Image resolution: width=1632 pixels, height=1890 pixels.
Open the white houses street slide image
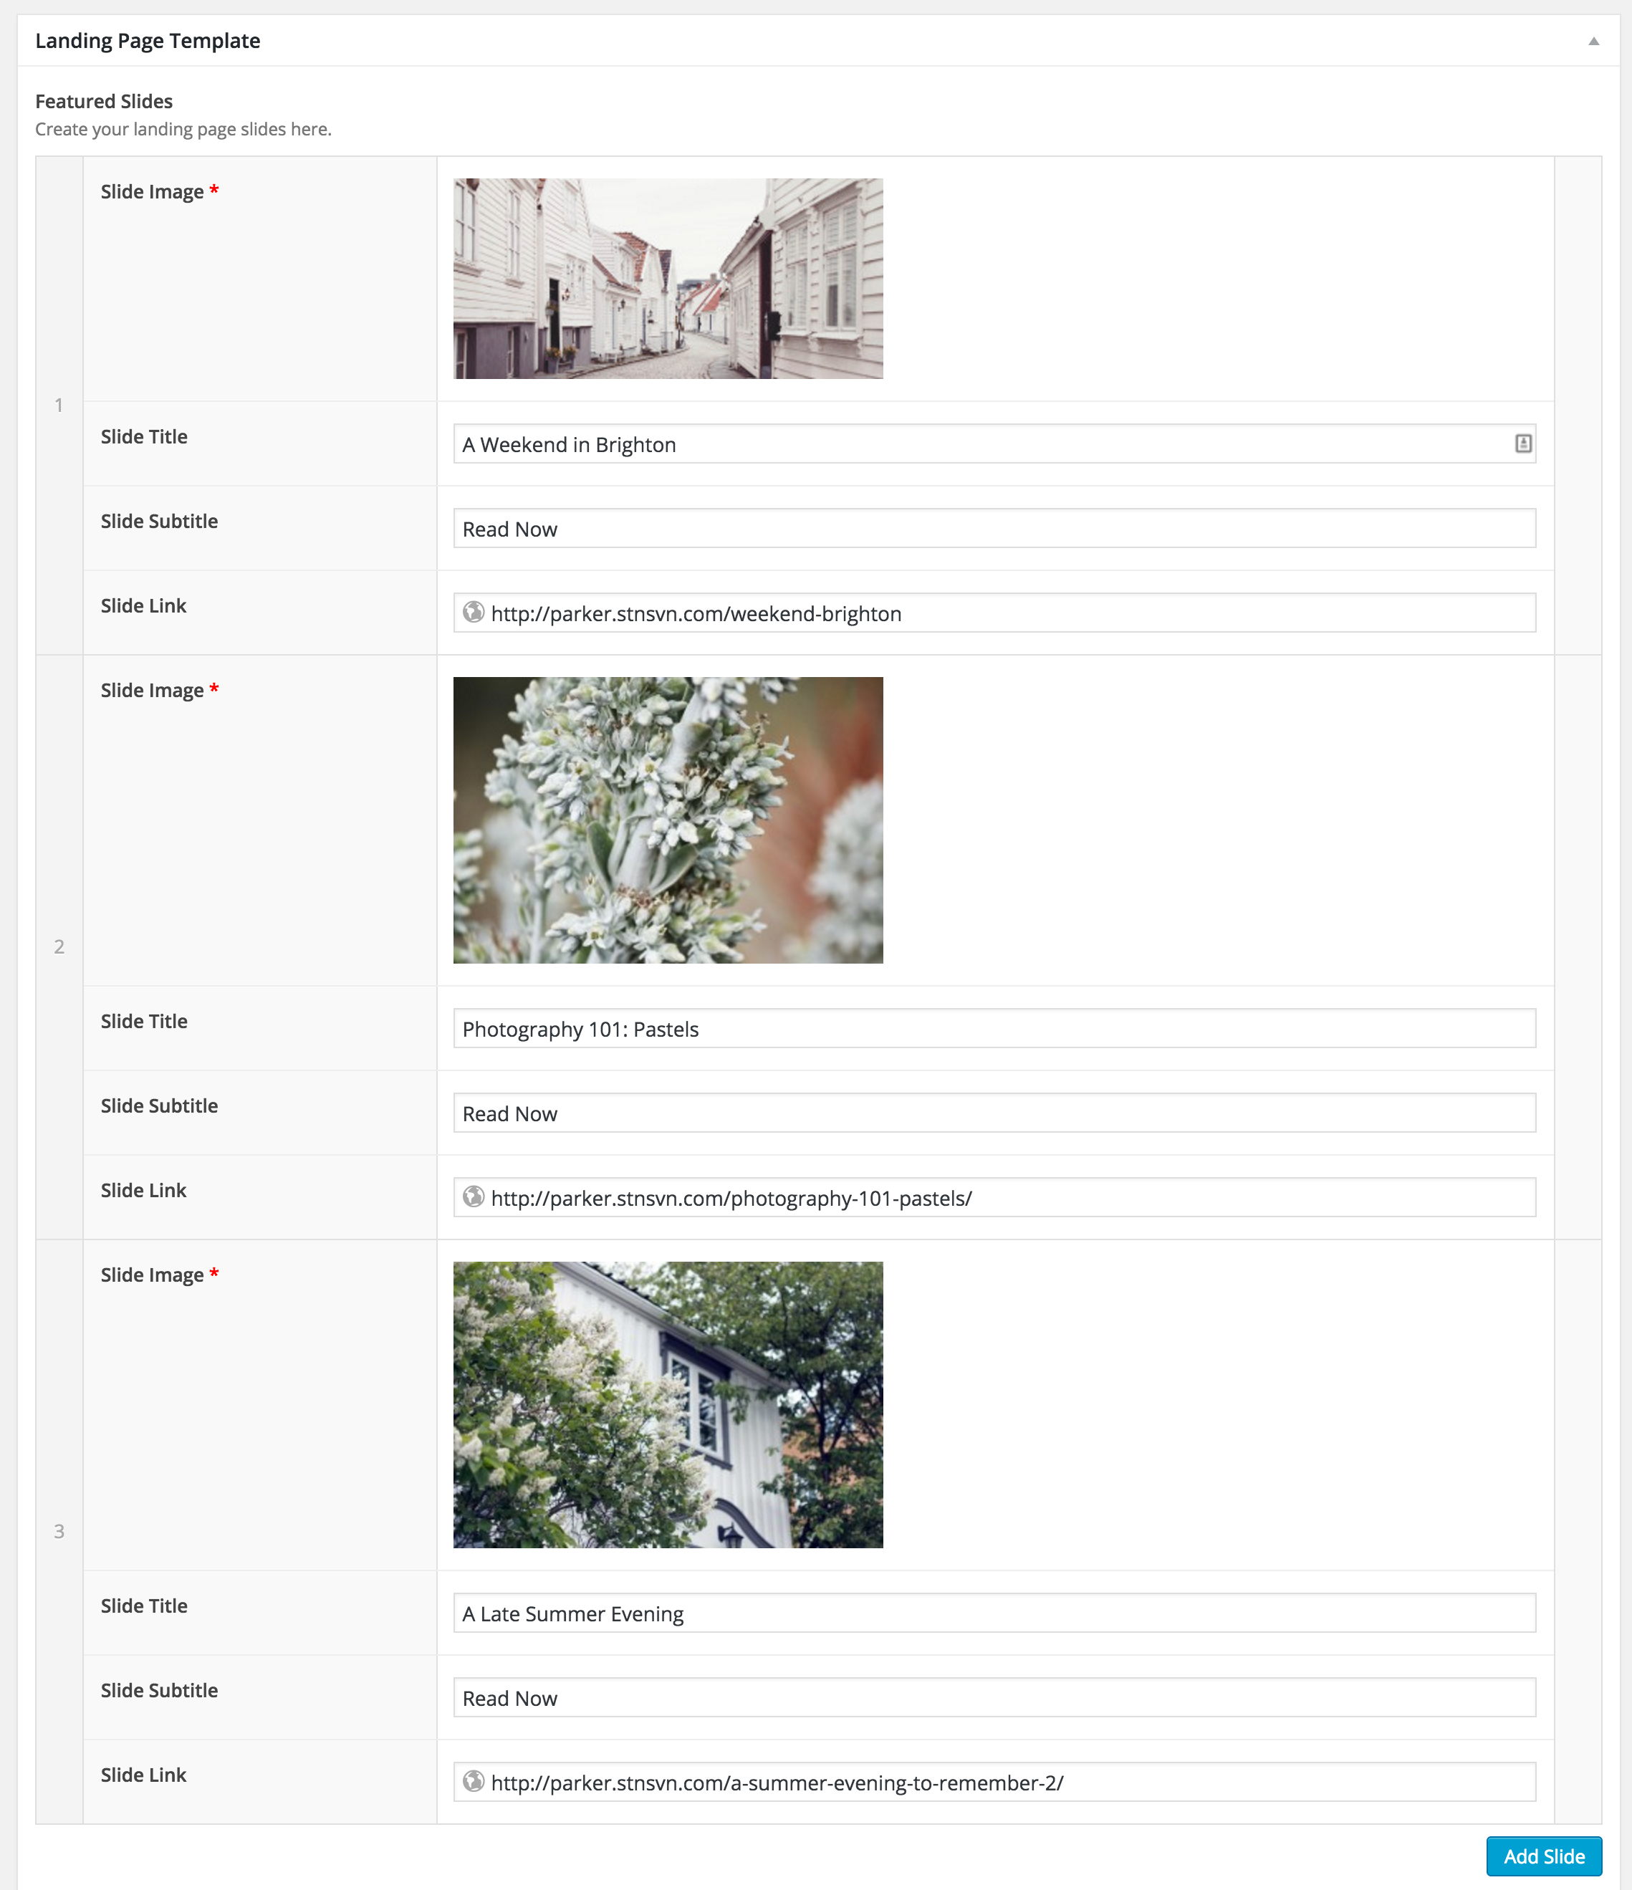(x=668, y=278)
